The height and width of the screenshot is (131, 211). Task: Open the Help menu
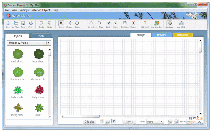point(55,10)
